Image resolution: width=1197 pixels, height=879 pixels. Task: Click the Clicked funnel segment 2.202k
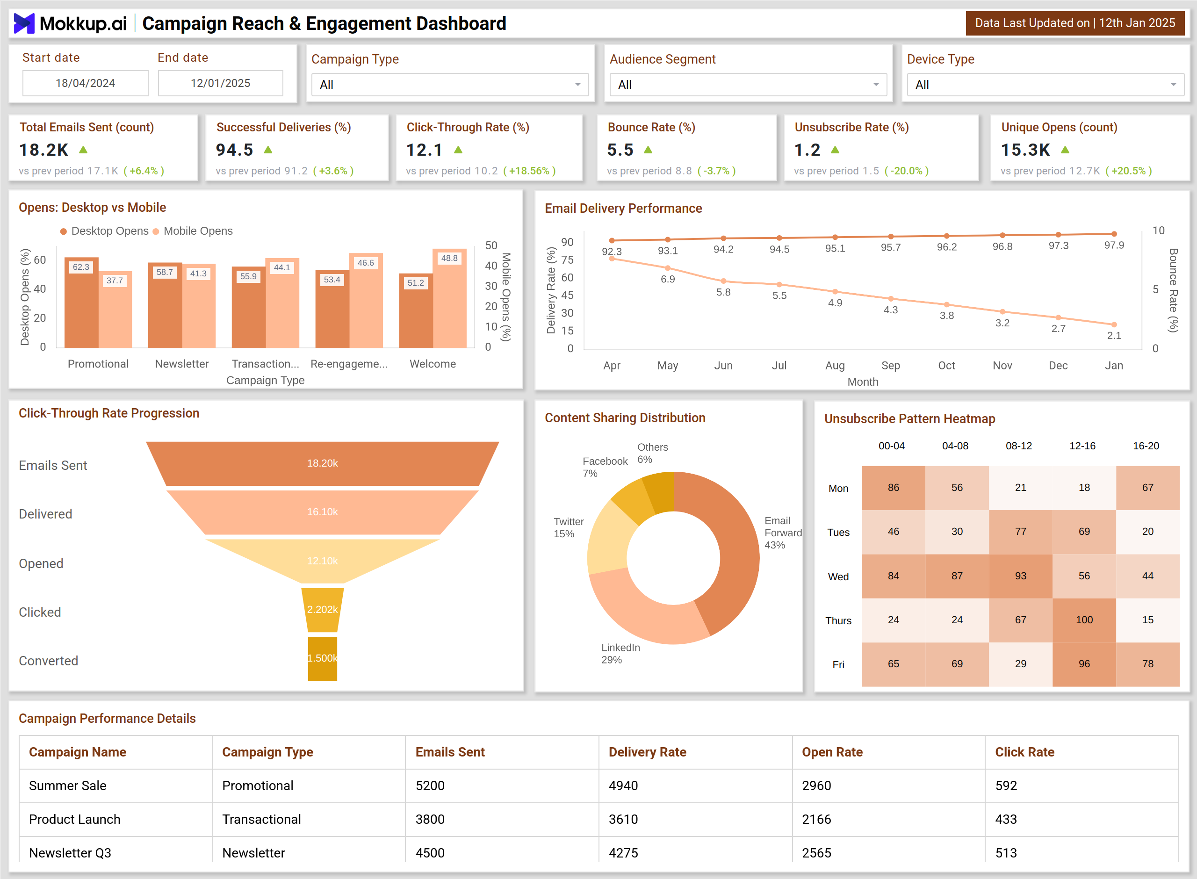[x=322, y=610]
